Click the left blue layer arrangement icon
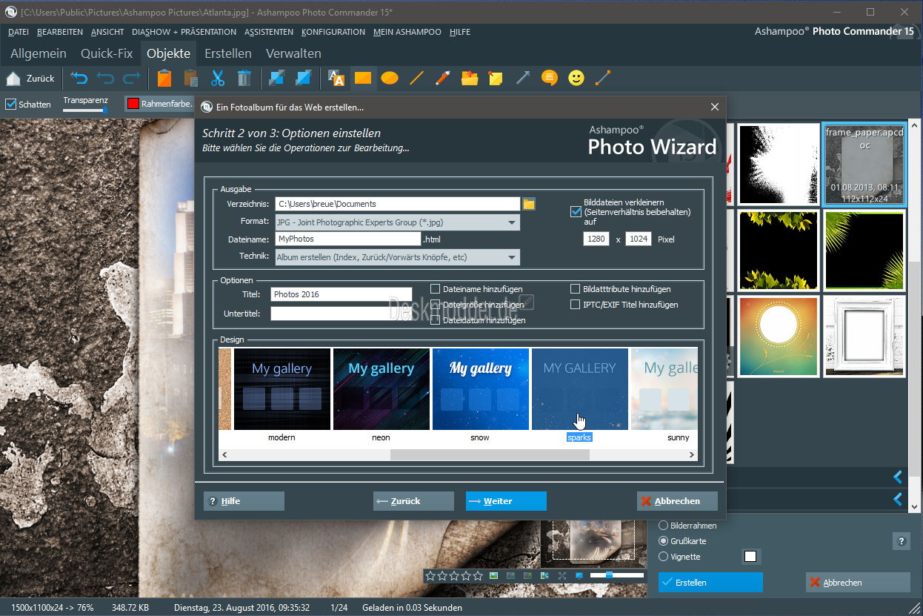This screenshot has height=616, width=923. coord(276,78)
